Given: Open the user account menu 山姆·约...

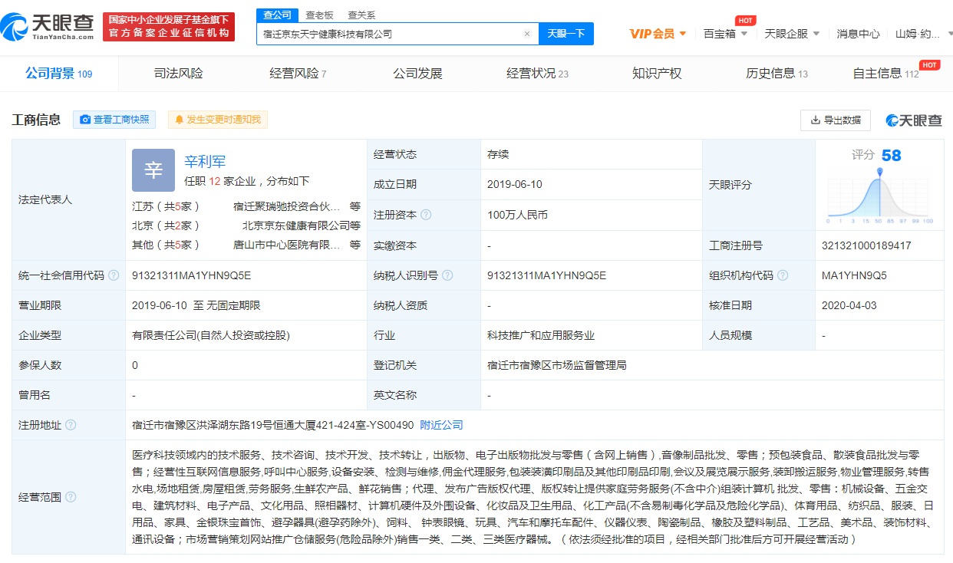Looking at the screenshot, I should point(923,34).
